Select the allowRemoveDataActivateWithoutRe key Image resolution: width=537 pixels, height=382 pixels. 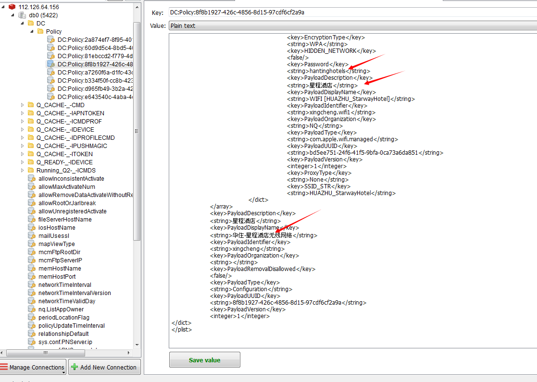coord(86,195)
